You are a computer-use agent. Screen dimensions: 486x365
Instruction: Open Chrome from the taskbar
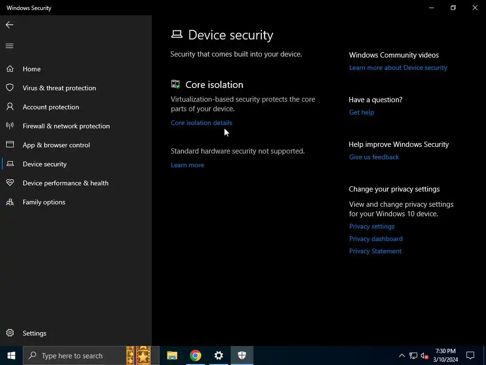pyautogui.click(x=196, y=355)
